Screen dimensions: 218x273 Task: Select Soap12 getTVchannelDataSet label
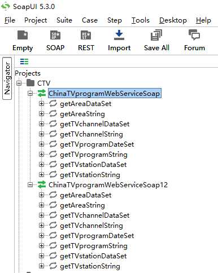pos(95,215)
